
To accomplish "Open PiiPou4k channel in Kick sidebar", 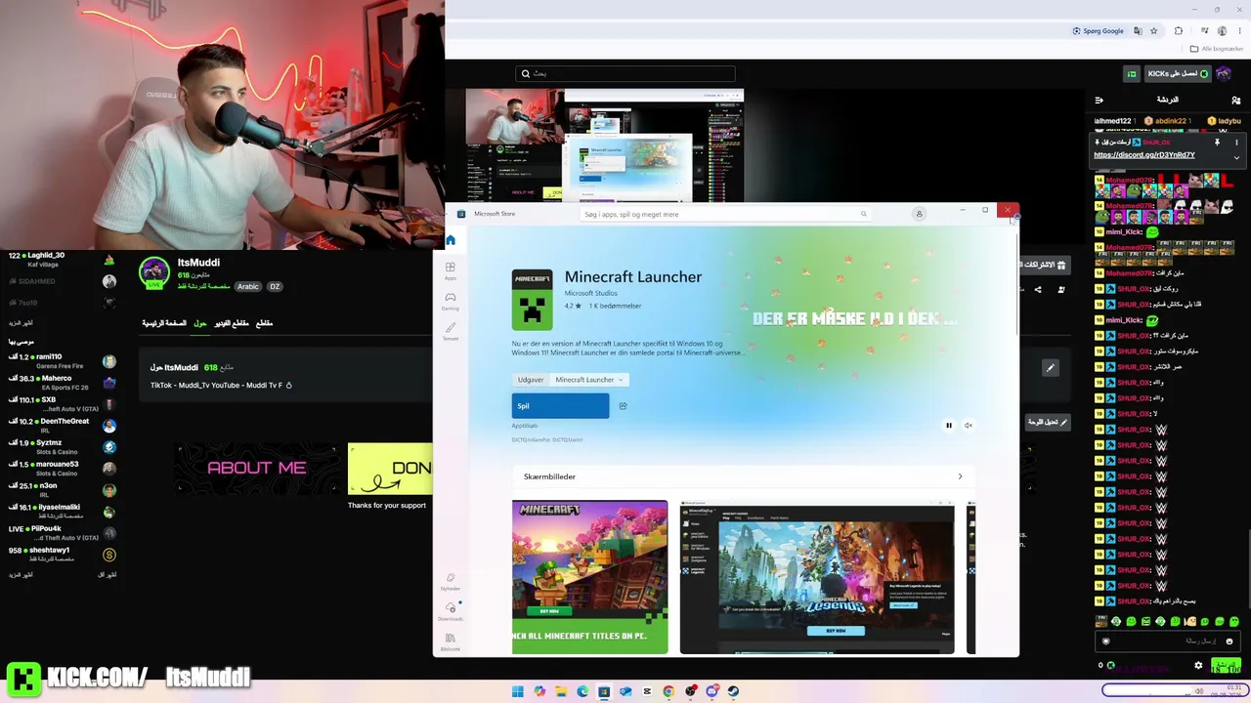I will [x=62, y=533].
